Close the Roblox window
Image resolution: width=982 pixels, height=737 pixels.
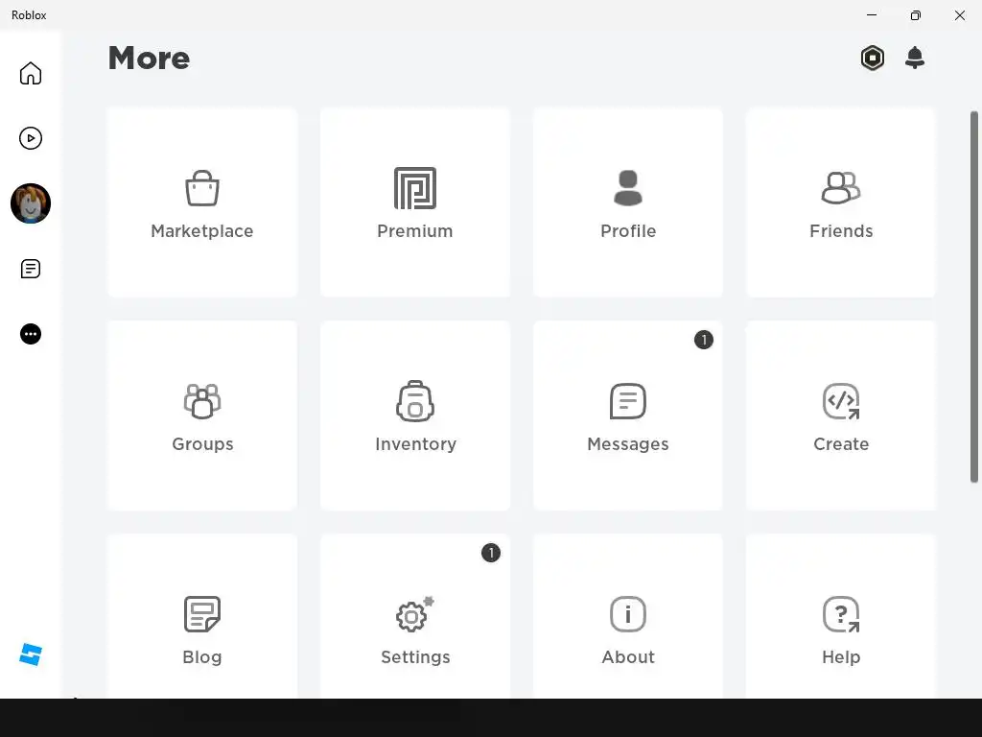959,15
